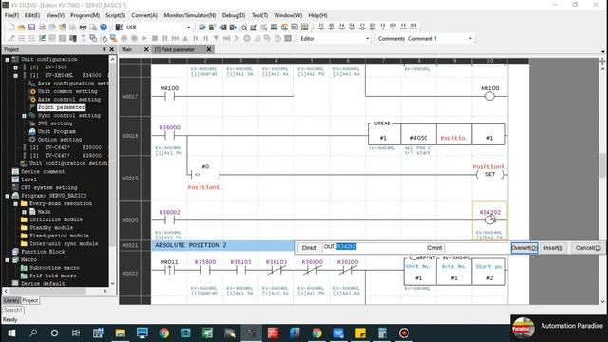Collapse Every-scan execution folder
The height and width of the screenshot is (342, 608).
click(x=15, y=203)
